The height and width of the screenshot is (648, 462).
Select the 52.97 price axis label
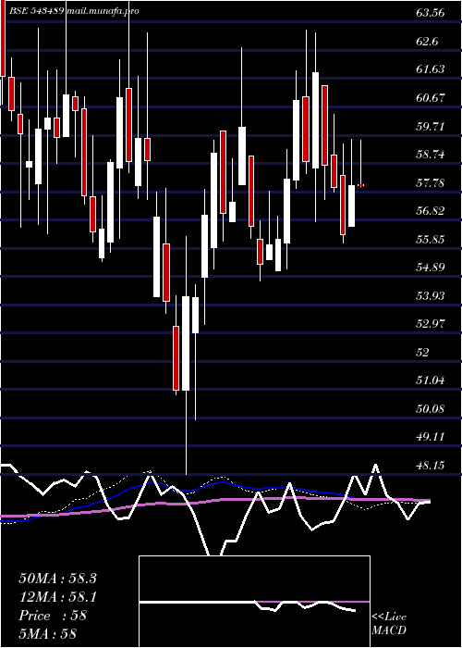pyautogui.click(x=431, y=324)
